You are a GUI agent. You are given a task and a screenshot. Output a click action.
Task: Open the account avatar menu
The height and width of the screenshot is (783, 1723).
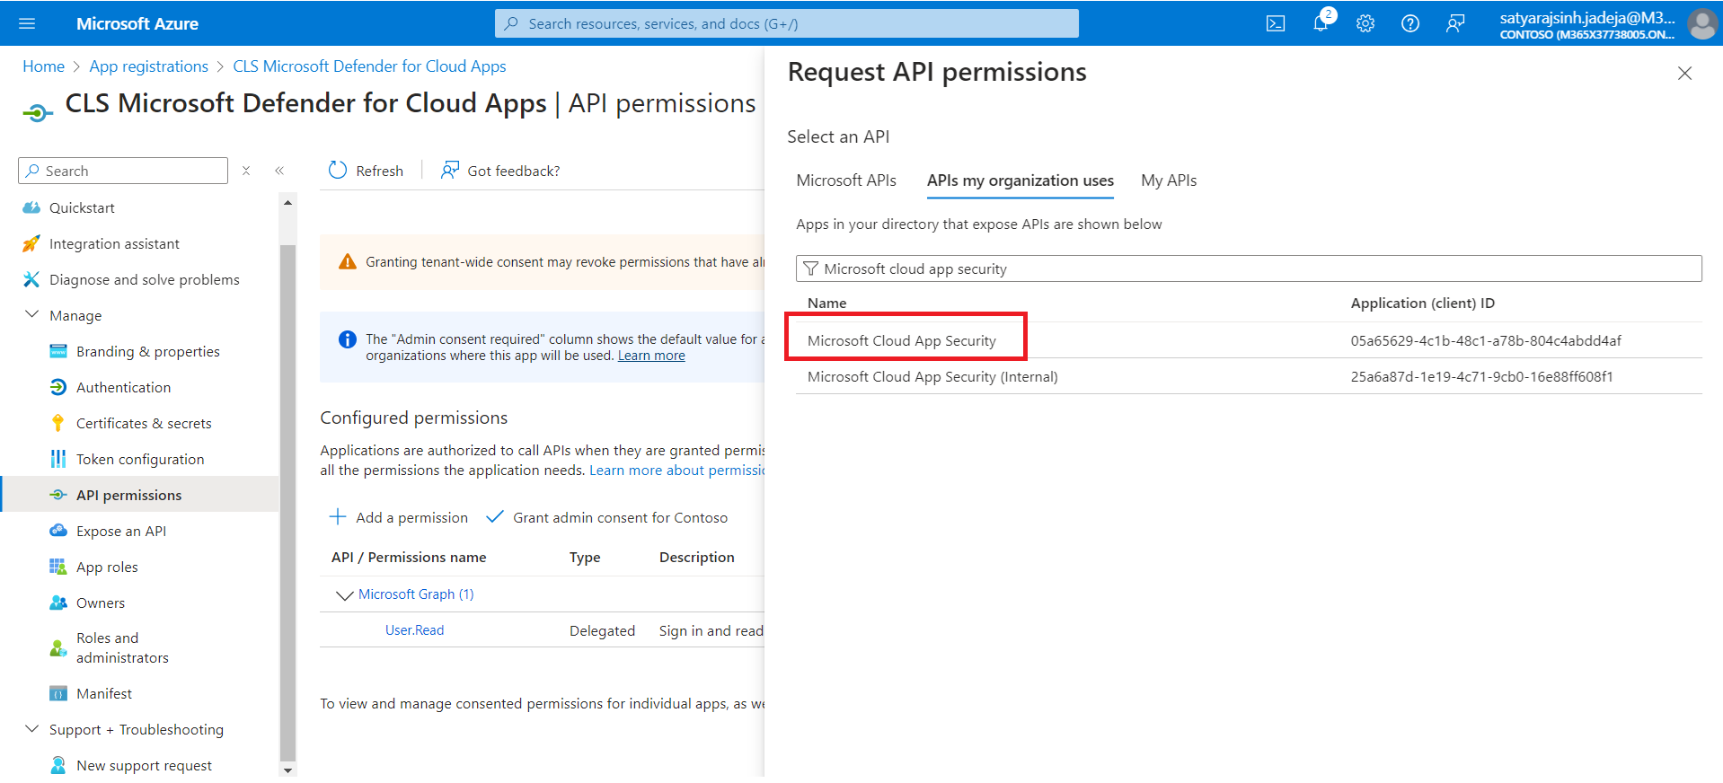click(1702, 23)
